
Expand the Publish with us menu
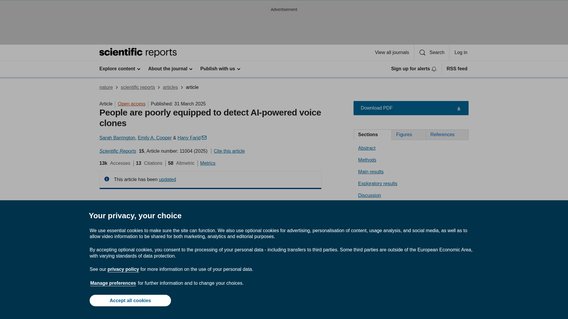(220, 69)
